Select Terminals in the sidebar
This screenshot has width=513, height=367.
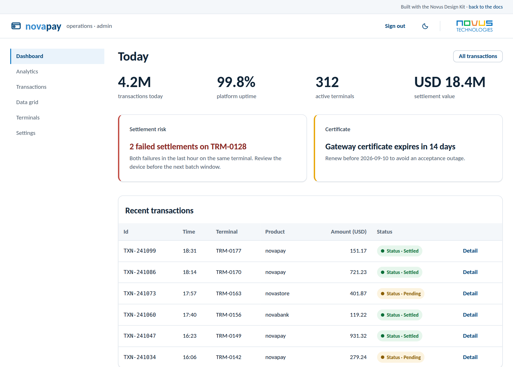(57, 118)
